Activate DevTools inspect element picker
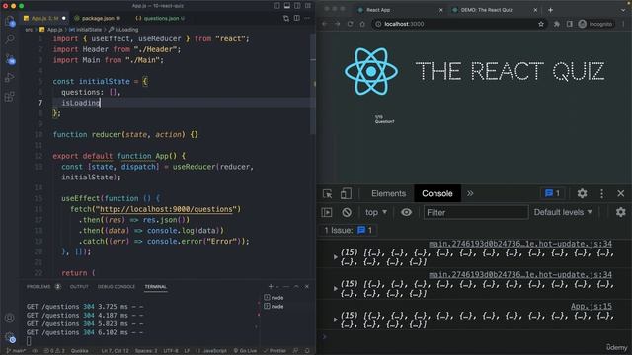632x355 pixels. 327,194
